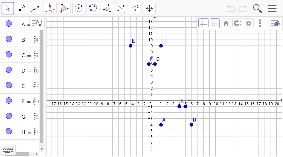Click point A on the graph
This screenshot has height=157, width=283.
[x=161, y=125]
